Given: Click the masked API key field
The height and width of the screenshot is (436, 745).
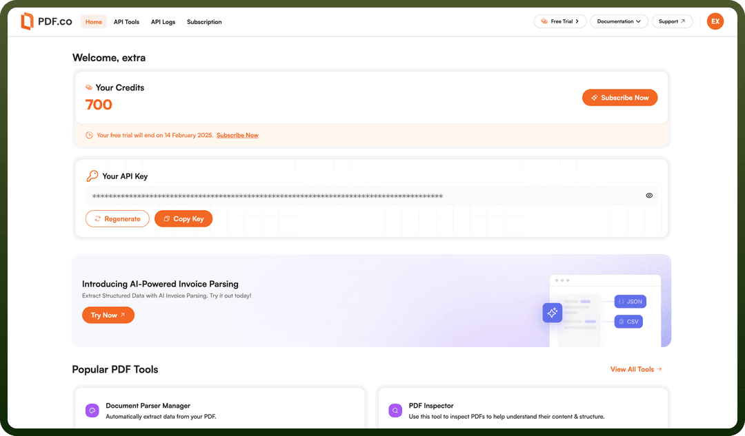Looking at the screenshot, I should [372, 196].
